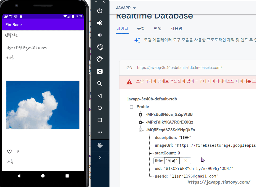Image resolution: width=256 pixels, height=187 pixels.
Task: Expand the -MPxFdIkYKA7RCrEX0Qz node
Action: pos(140,122)
